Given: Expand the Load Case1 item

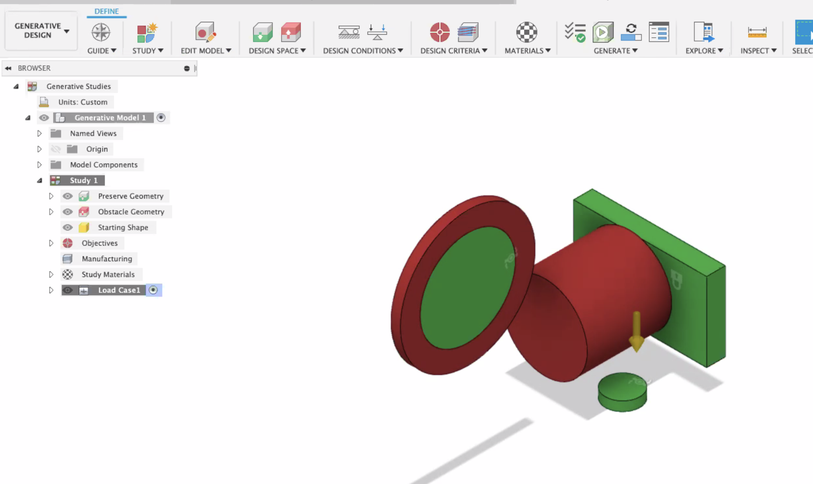Looking at the screenshot, I should pyautogui.click(x=51, y=290).
